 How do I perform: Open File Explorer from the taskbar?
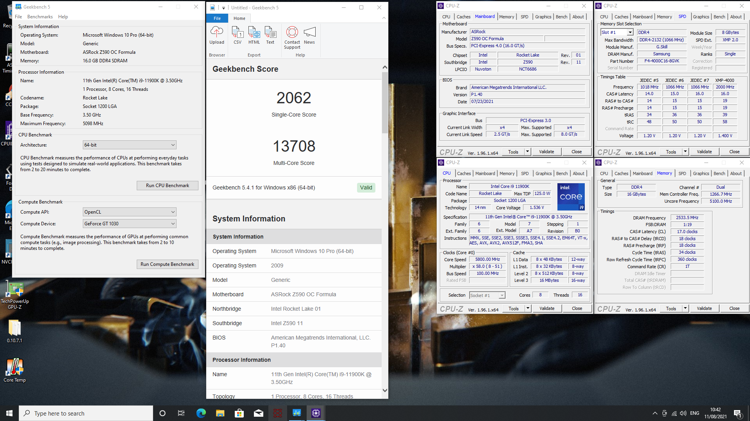[x=220, y=413]
